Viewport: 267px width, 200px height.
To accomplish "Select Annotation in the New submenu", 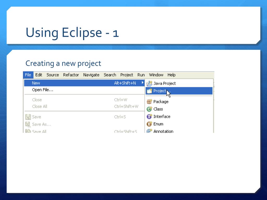I will pyautogui.click(x=179, y=131).
